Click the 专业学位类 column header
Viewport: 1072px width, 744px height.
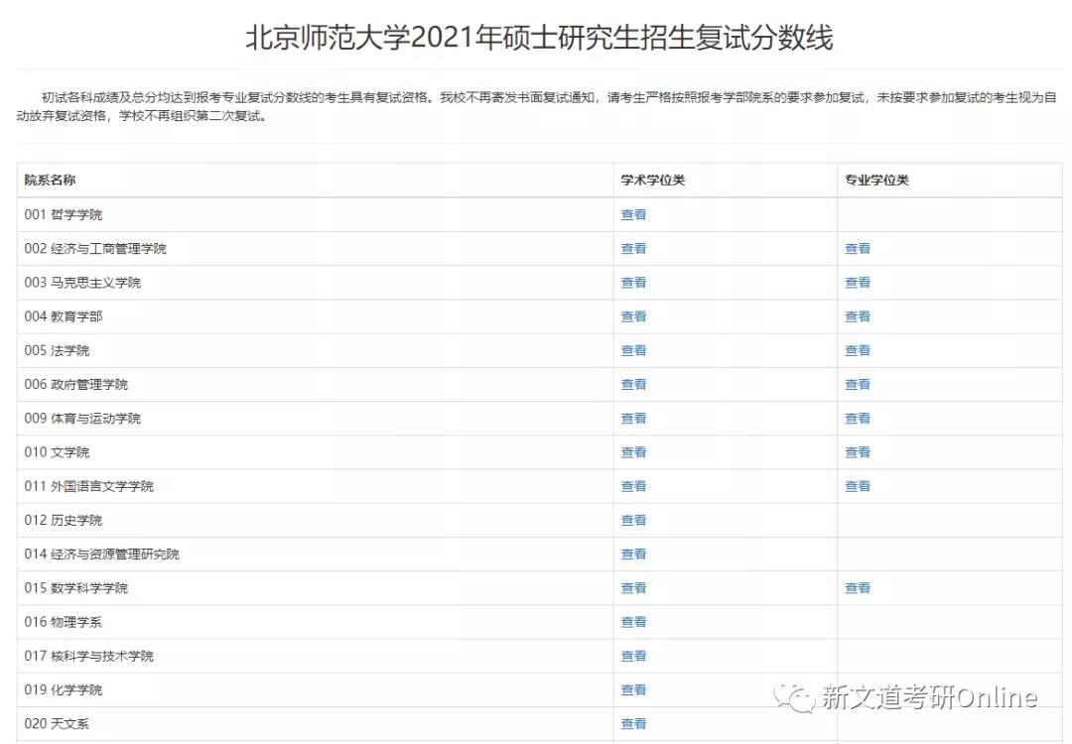(x=876, y=181)
